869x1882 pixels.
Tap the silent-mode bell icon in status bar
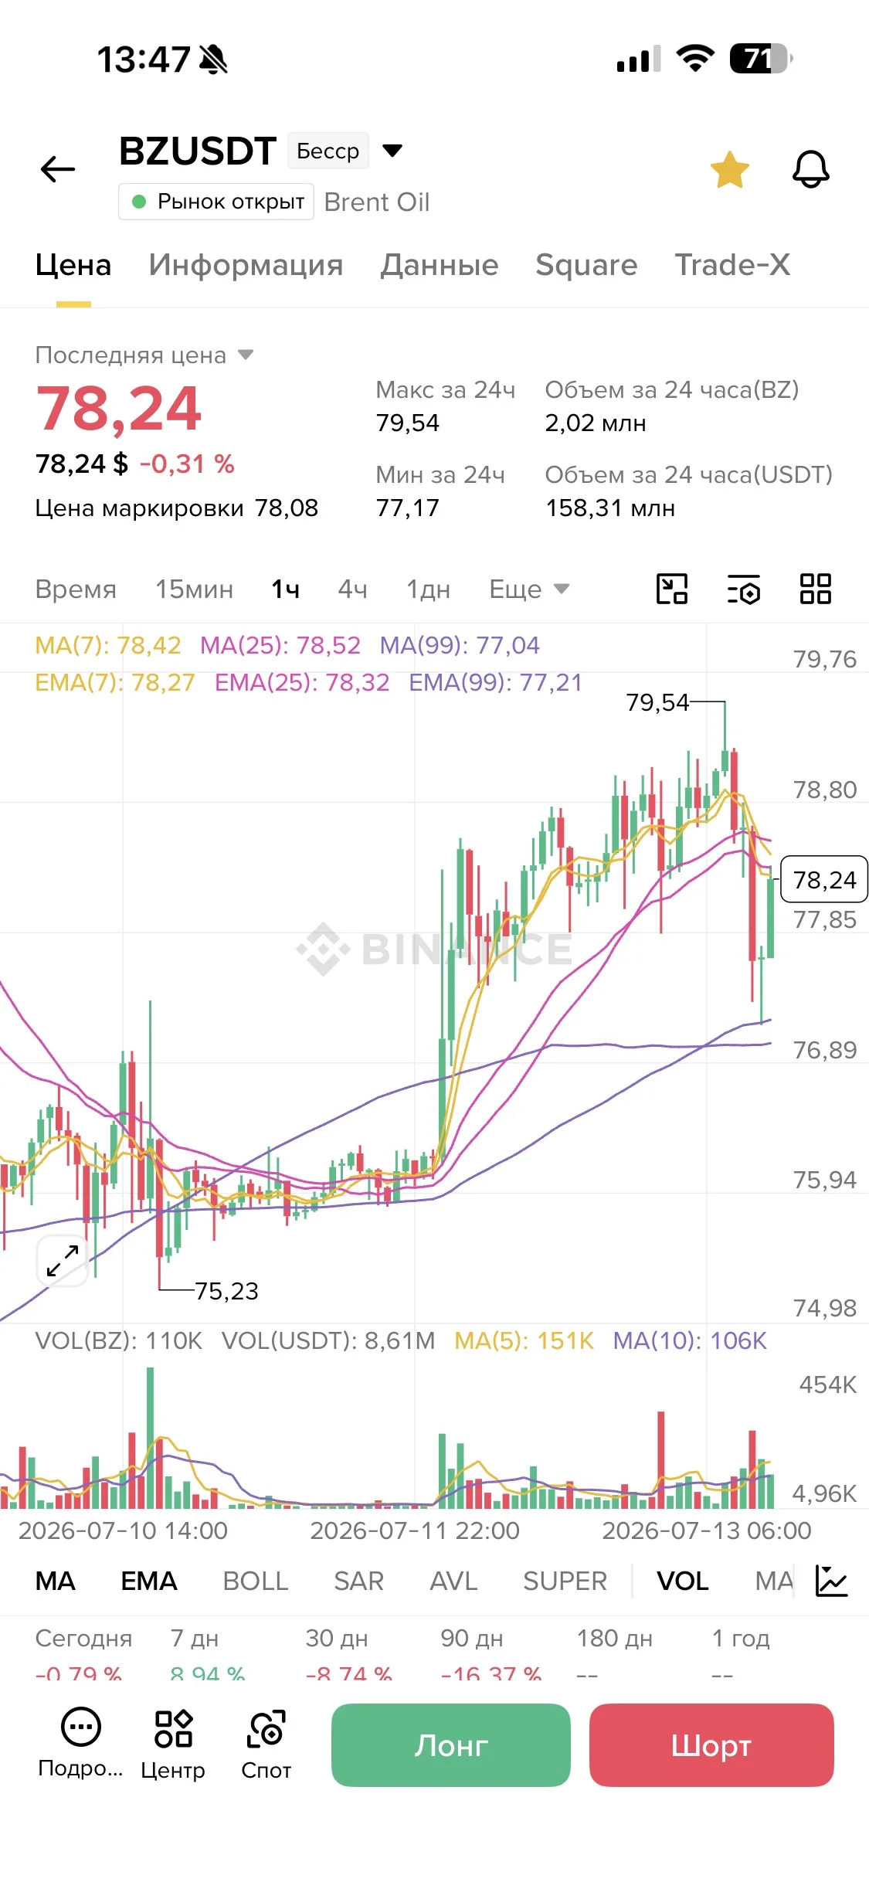point(213,59)
